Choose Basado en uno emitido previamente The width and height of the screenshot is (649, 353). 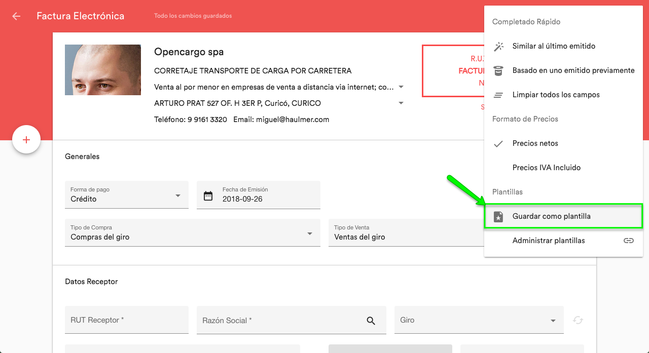click(x=573, y=70)
